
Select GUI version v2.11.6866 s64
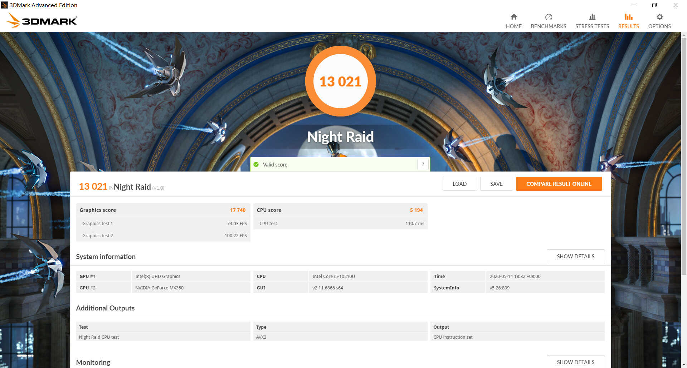327,288
